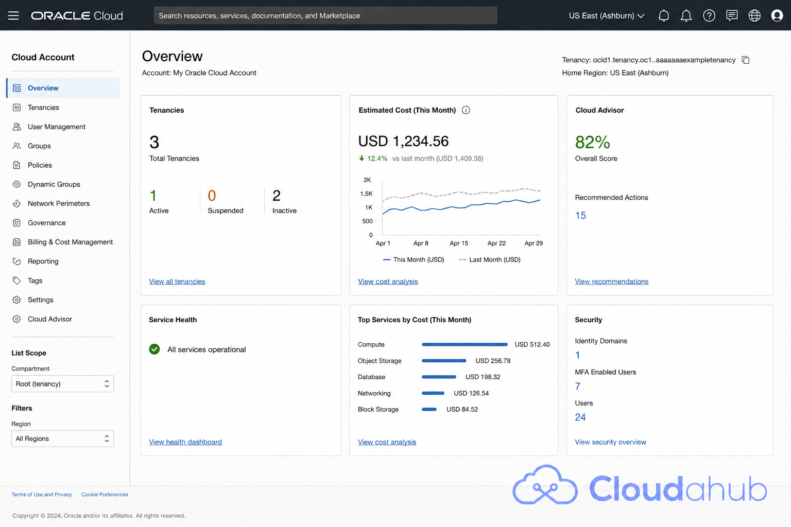Focus the search resources input field
Screen dimensions: 791x527
click(x=325, y=15)
